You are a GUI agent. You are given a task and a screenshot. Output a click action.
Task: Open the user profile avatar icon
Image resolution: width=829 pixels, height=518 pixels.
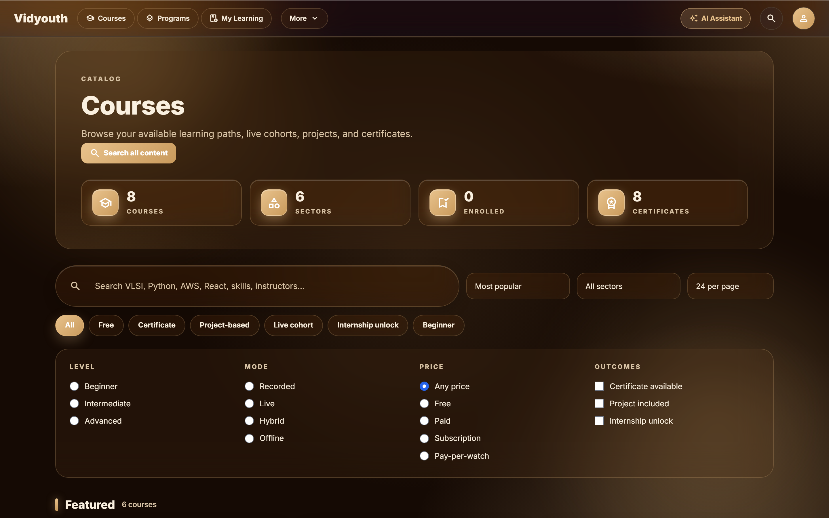[803, 18]
